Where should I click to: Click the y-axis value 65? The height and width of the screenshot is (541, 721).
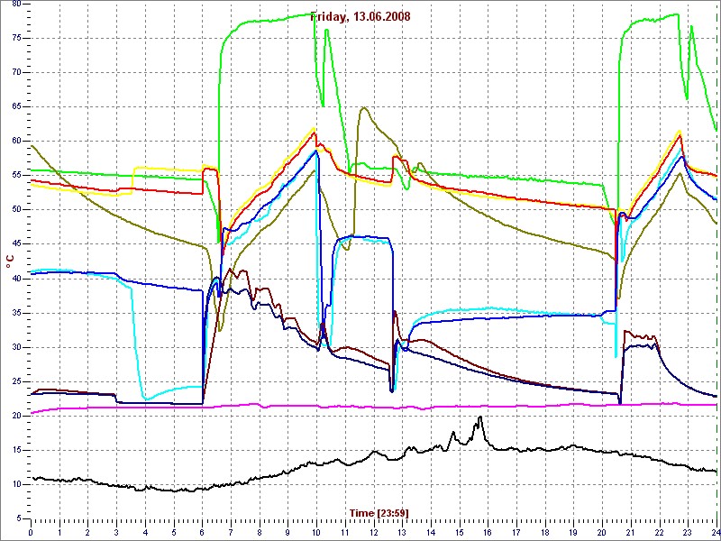click(x=16, y=106)
